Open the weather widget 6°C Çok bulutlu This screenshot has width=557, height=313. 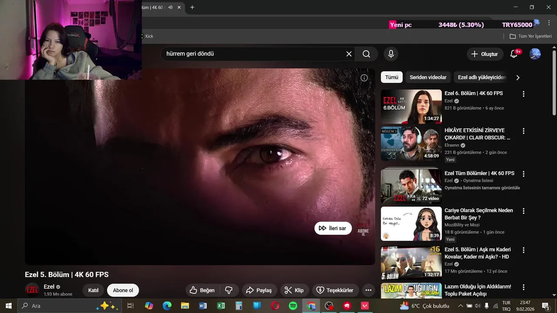click(x=424, y=306)
